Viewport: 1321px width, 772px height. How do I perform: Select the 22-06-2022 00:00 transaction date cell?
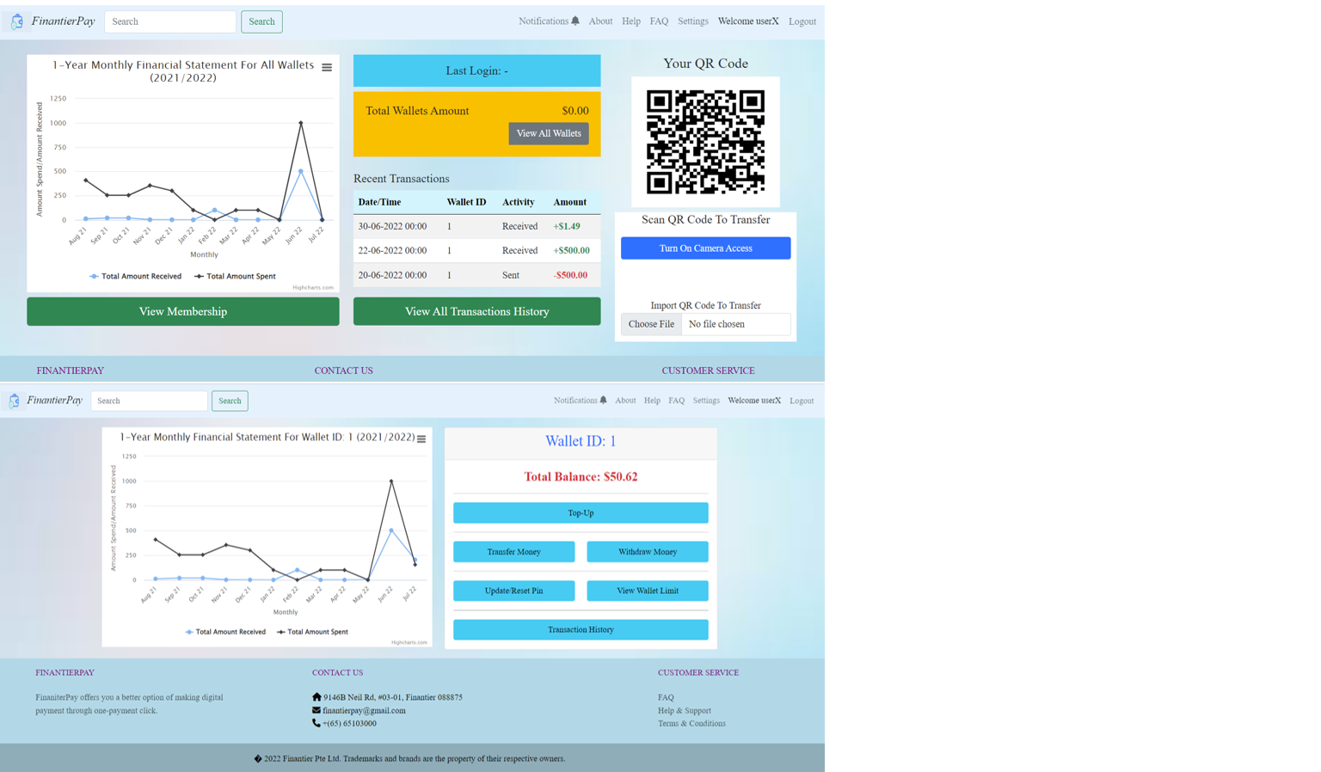pos(392,250)
